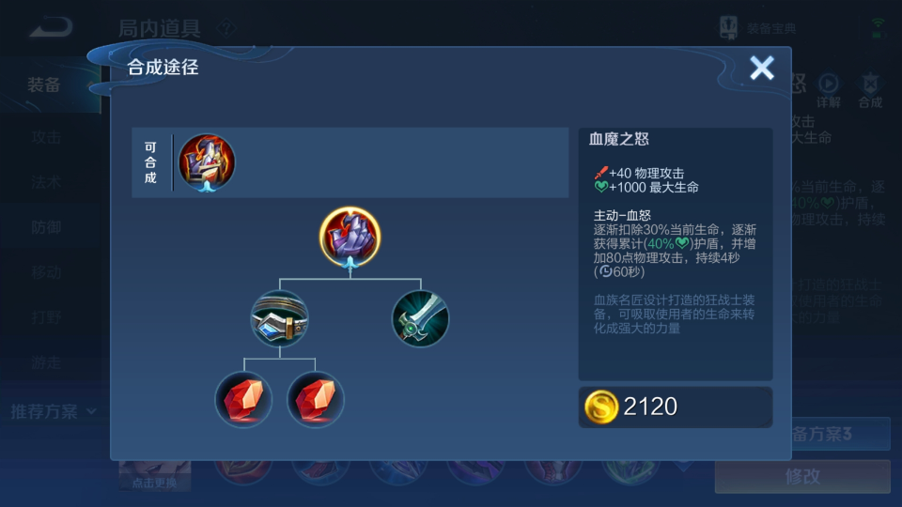This screenshot has height=507, width=902.
Task: Click the 血魔之怒 item icon at tree top
Action: point(350,237)
